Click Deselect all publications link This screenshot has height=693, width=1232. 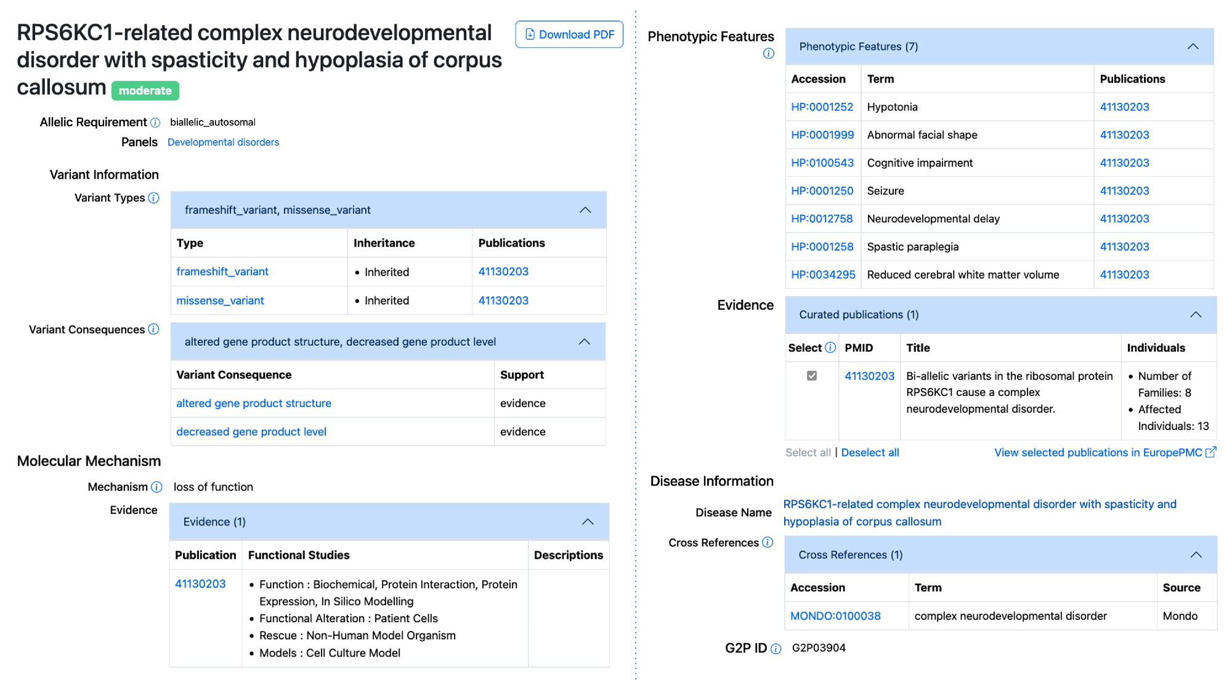(869, 453)
